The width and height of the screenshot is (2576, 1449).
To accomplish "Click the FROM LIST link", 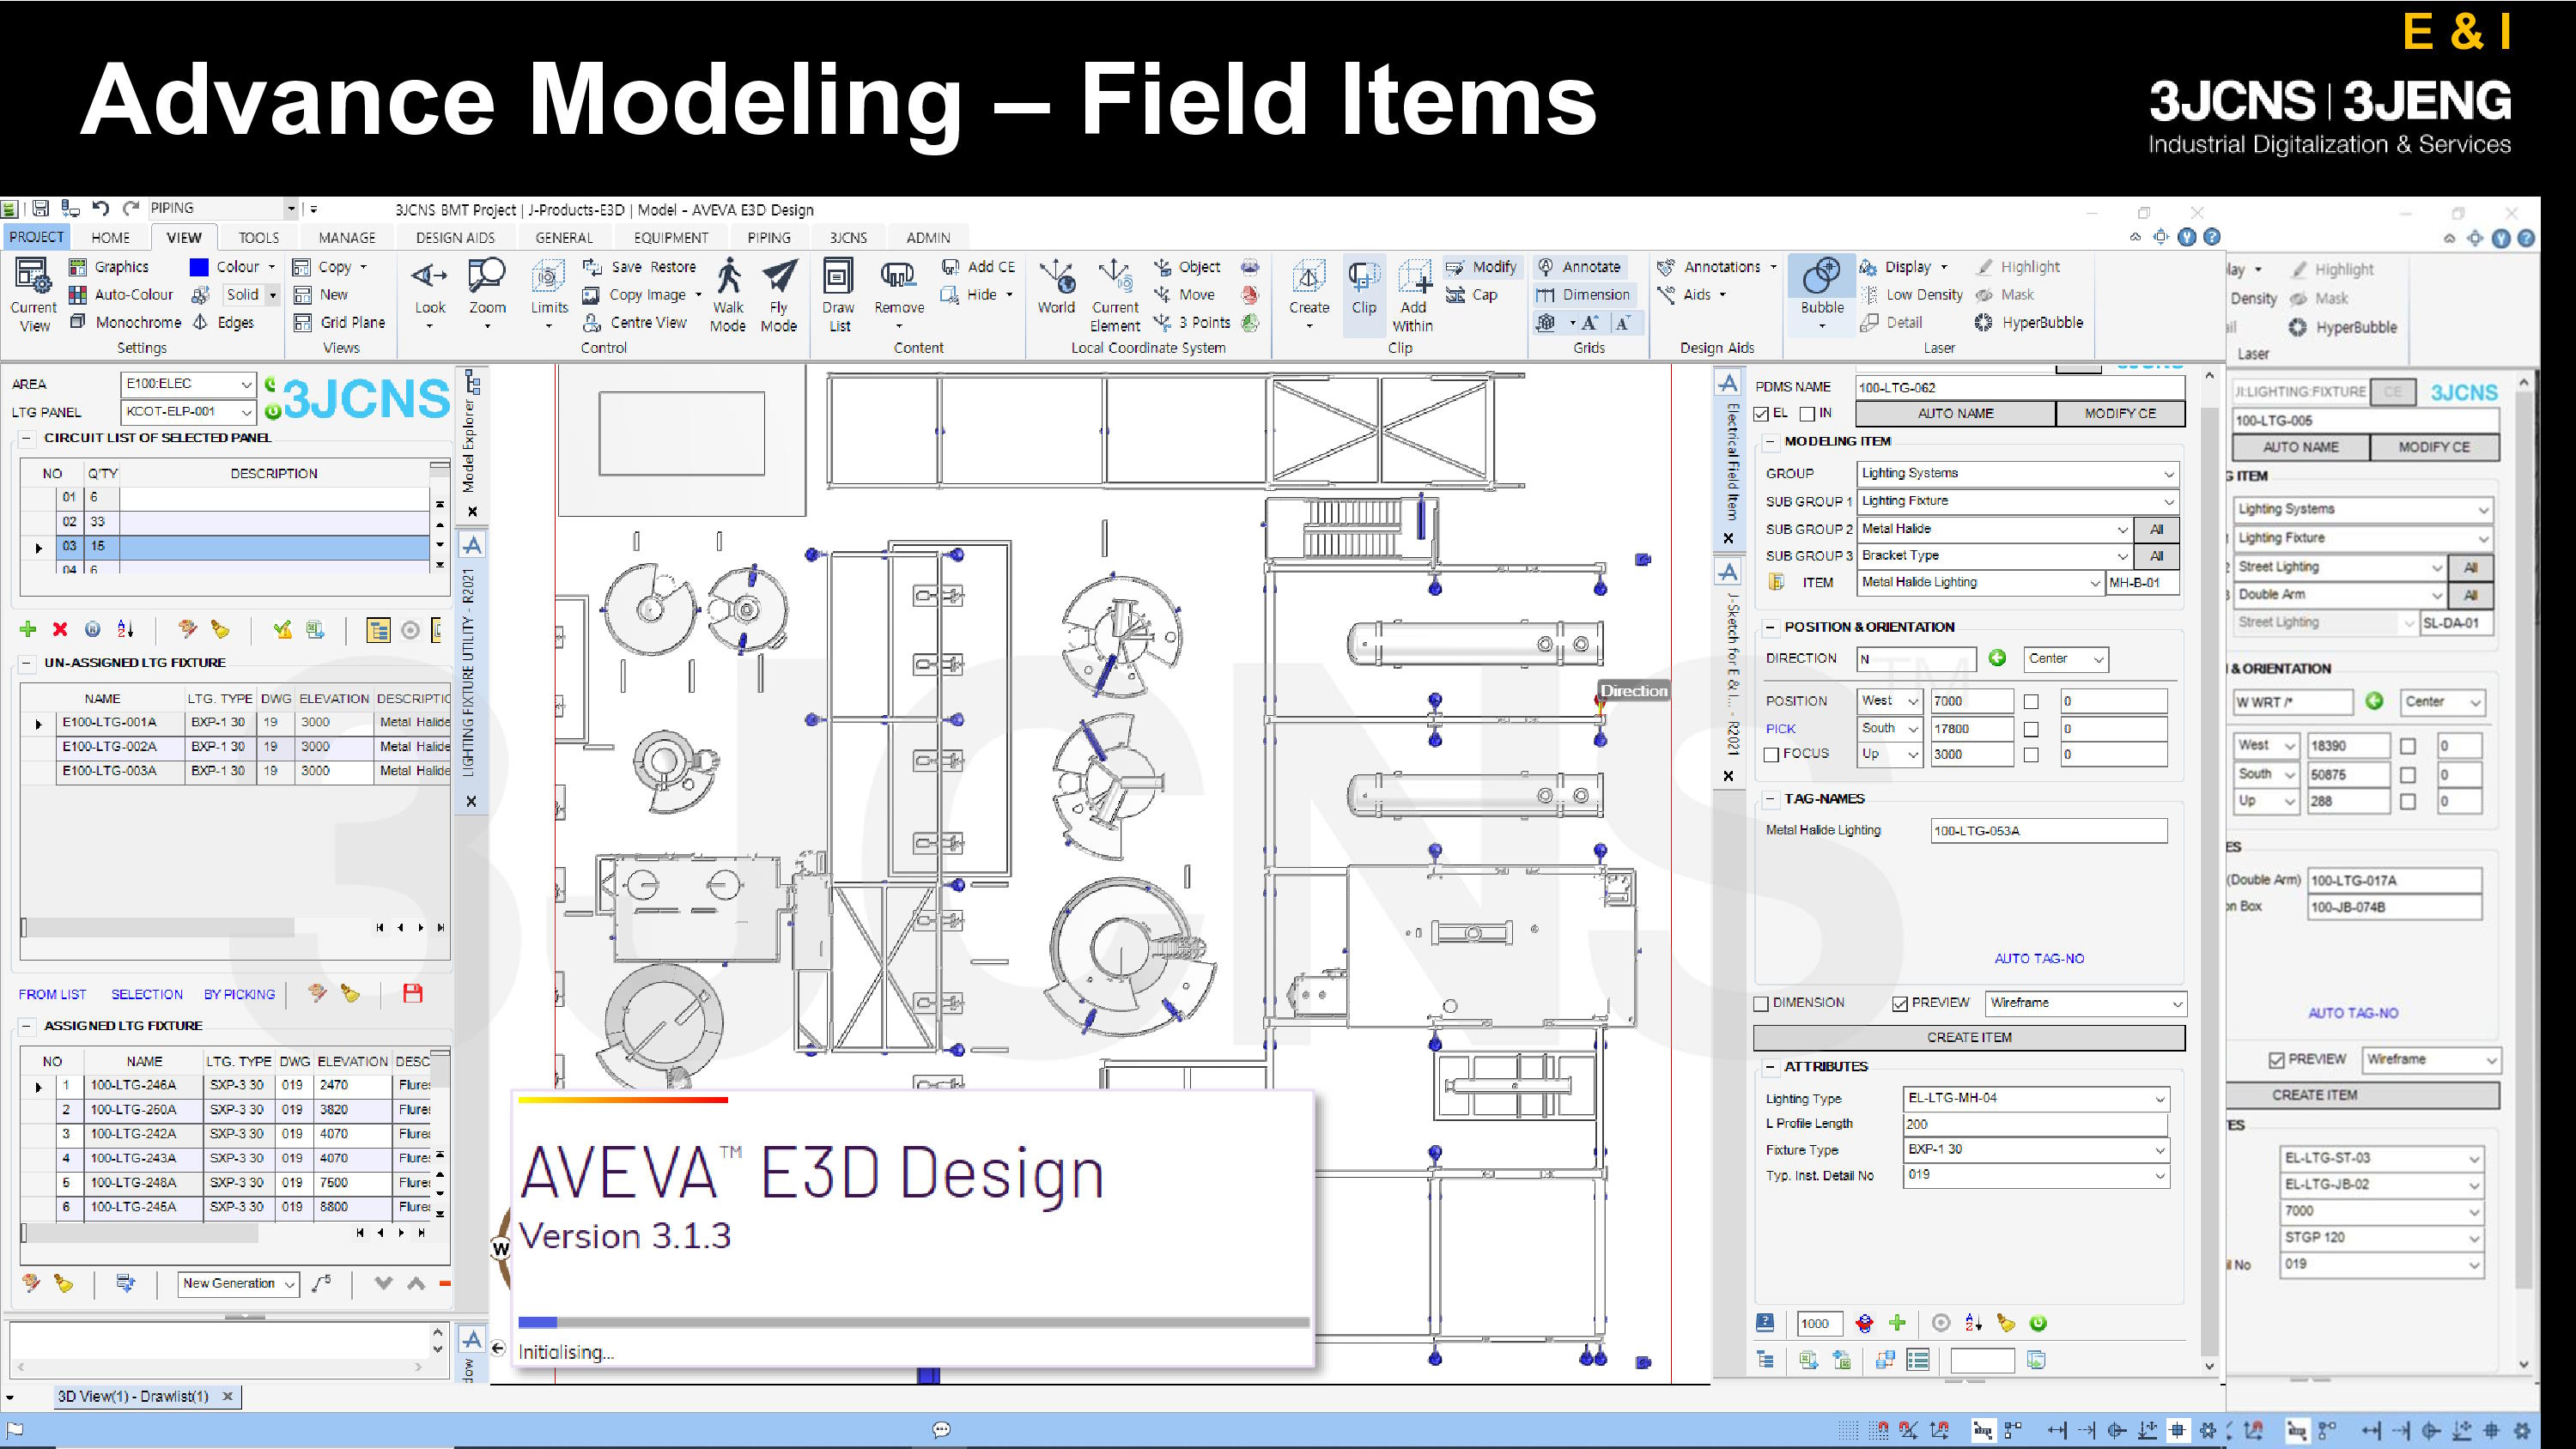I will 52,994.
